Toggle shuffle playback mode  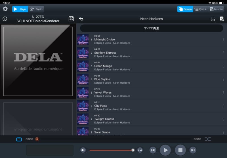(208, 139)
